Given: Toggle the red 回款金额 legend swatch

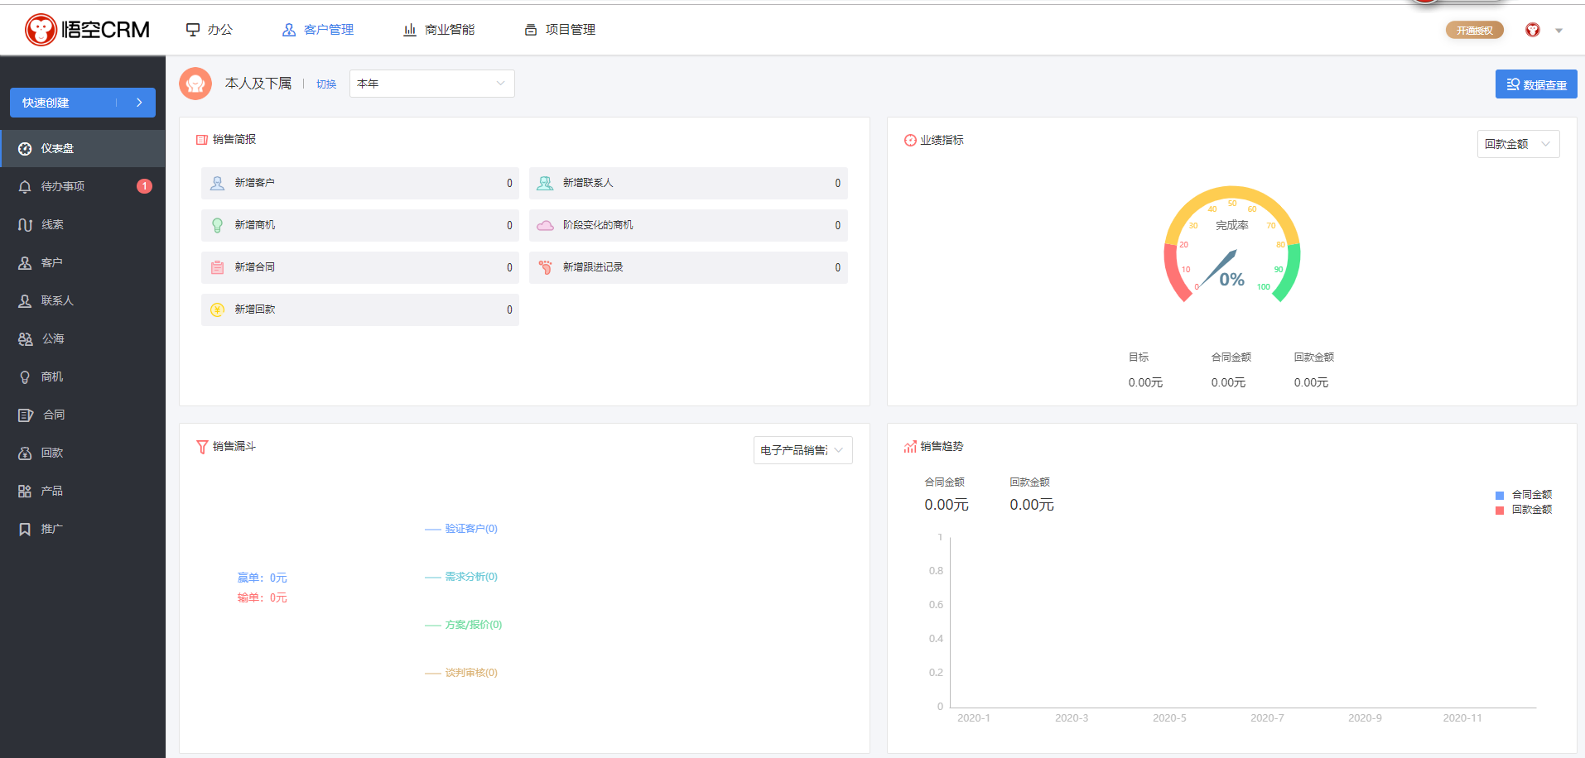Looking at the screenshot, I should tap(1500, 511).
